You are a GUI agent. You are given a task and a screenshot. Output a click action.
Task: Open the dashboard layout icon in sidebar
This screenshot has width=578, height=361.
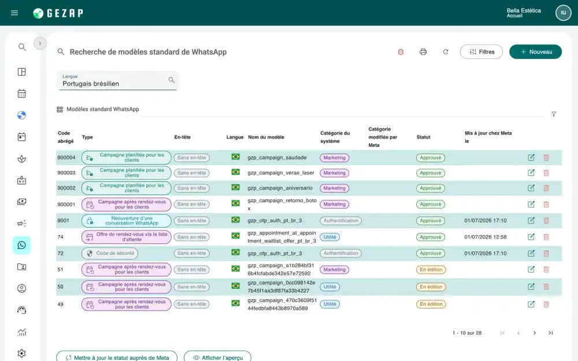pyautogui.click(x=22, y=72)
